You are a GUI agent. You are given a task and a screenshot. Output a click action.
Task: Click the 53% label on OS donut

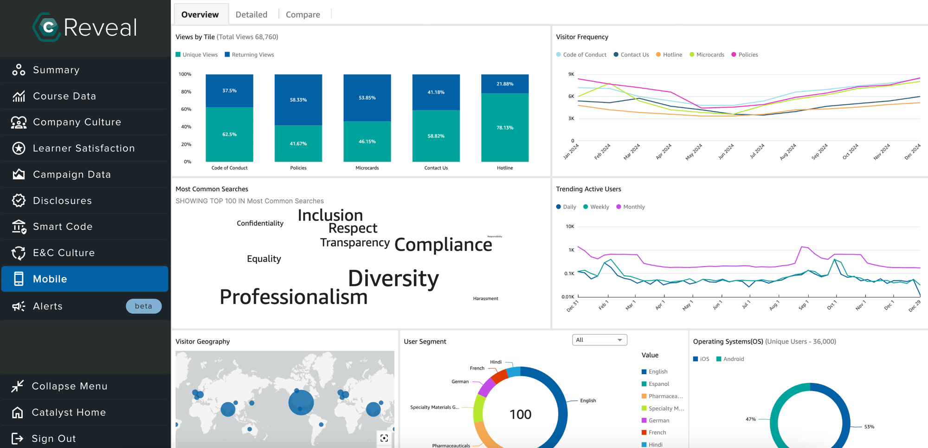coord(869,427)
